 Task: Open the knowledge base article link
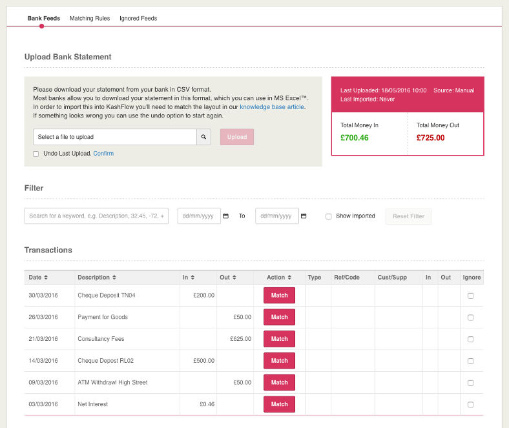[x=271, y=107]
